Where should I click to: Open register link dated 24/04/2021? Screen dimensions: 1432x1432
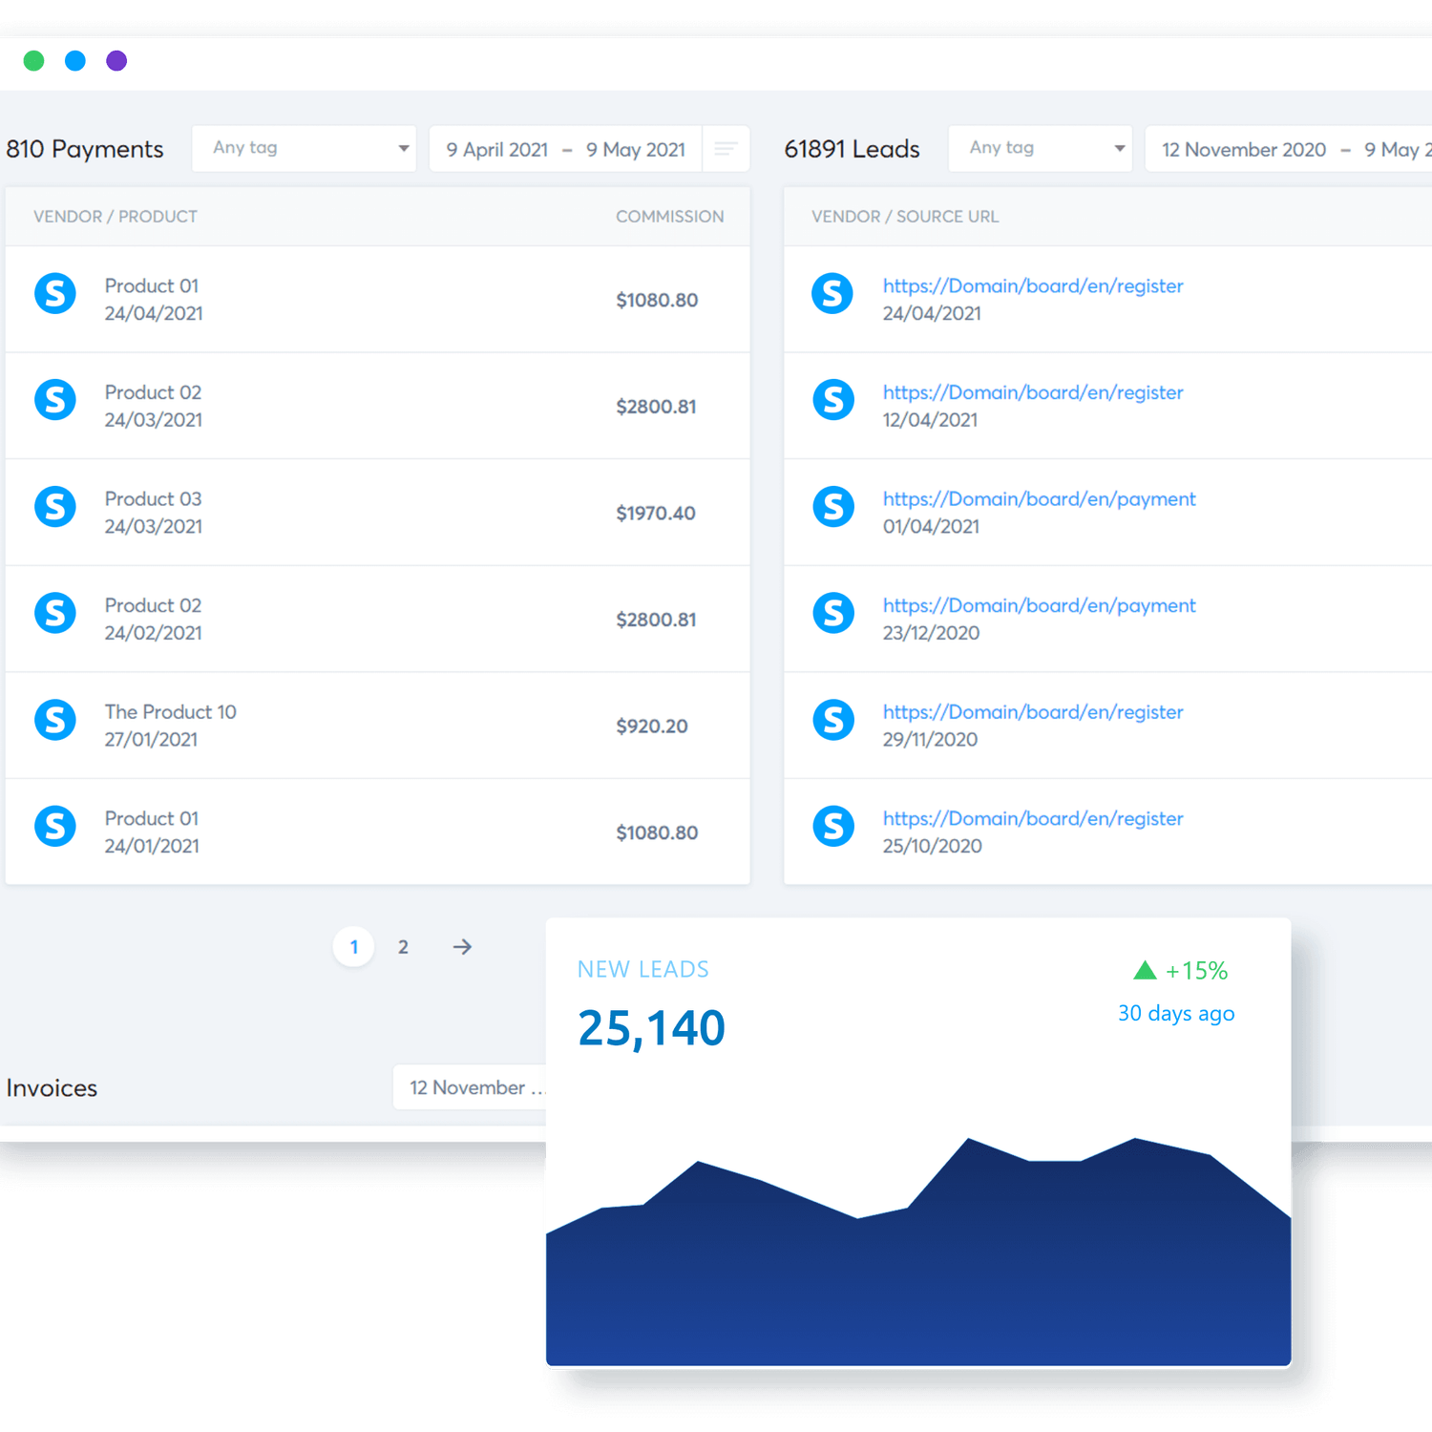pyautogui.click(x=1033, y=285)
